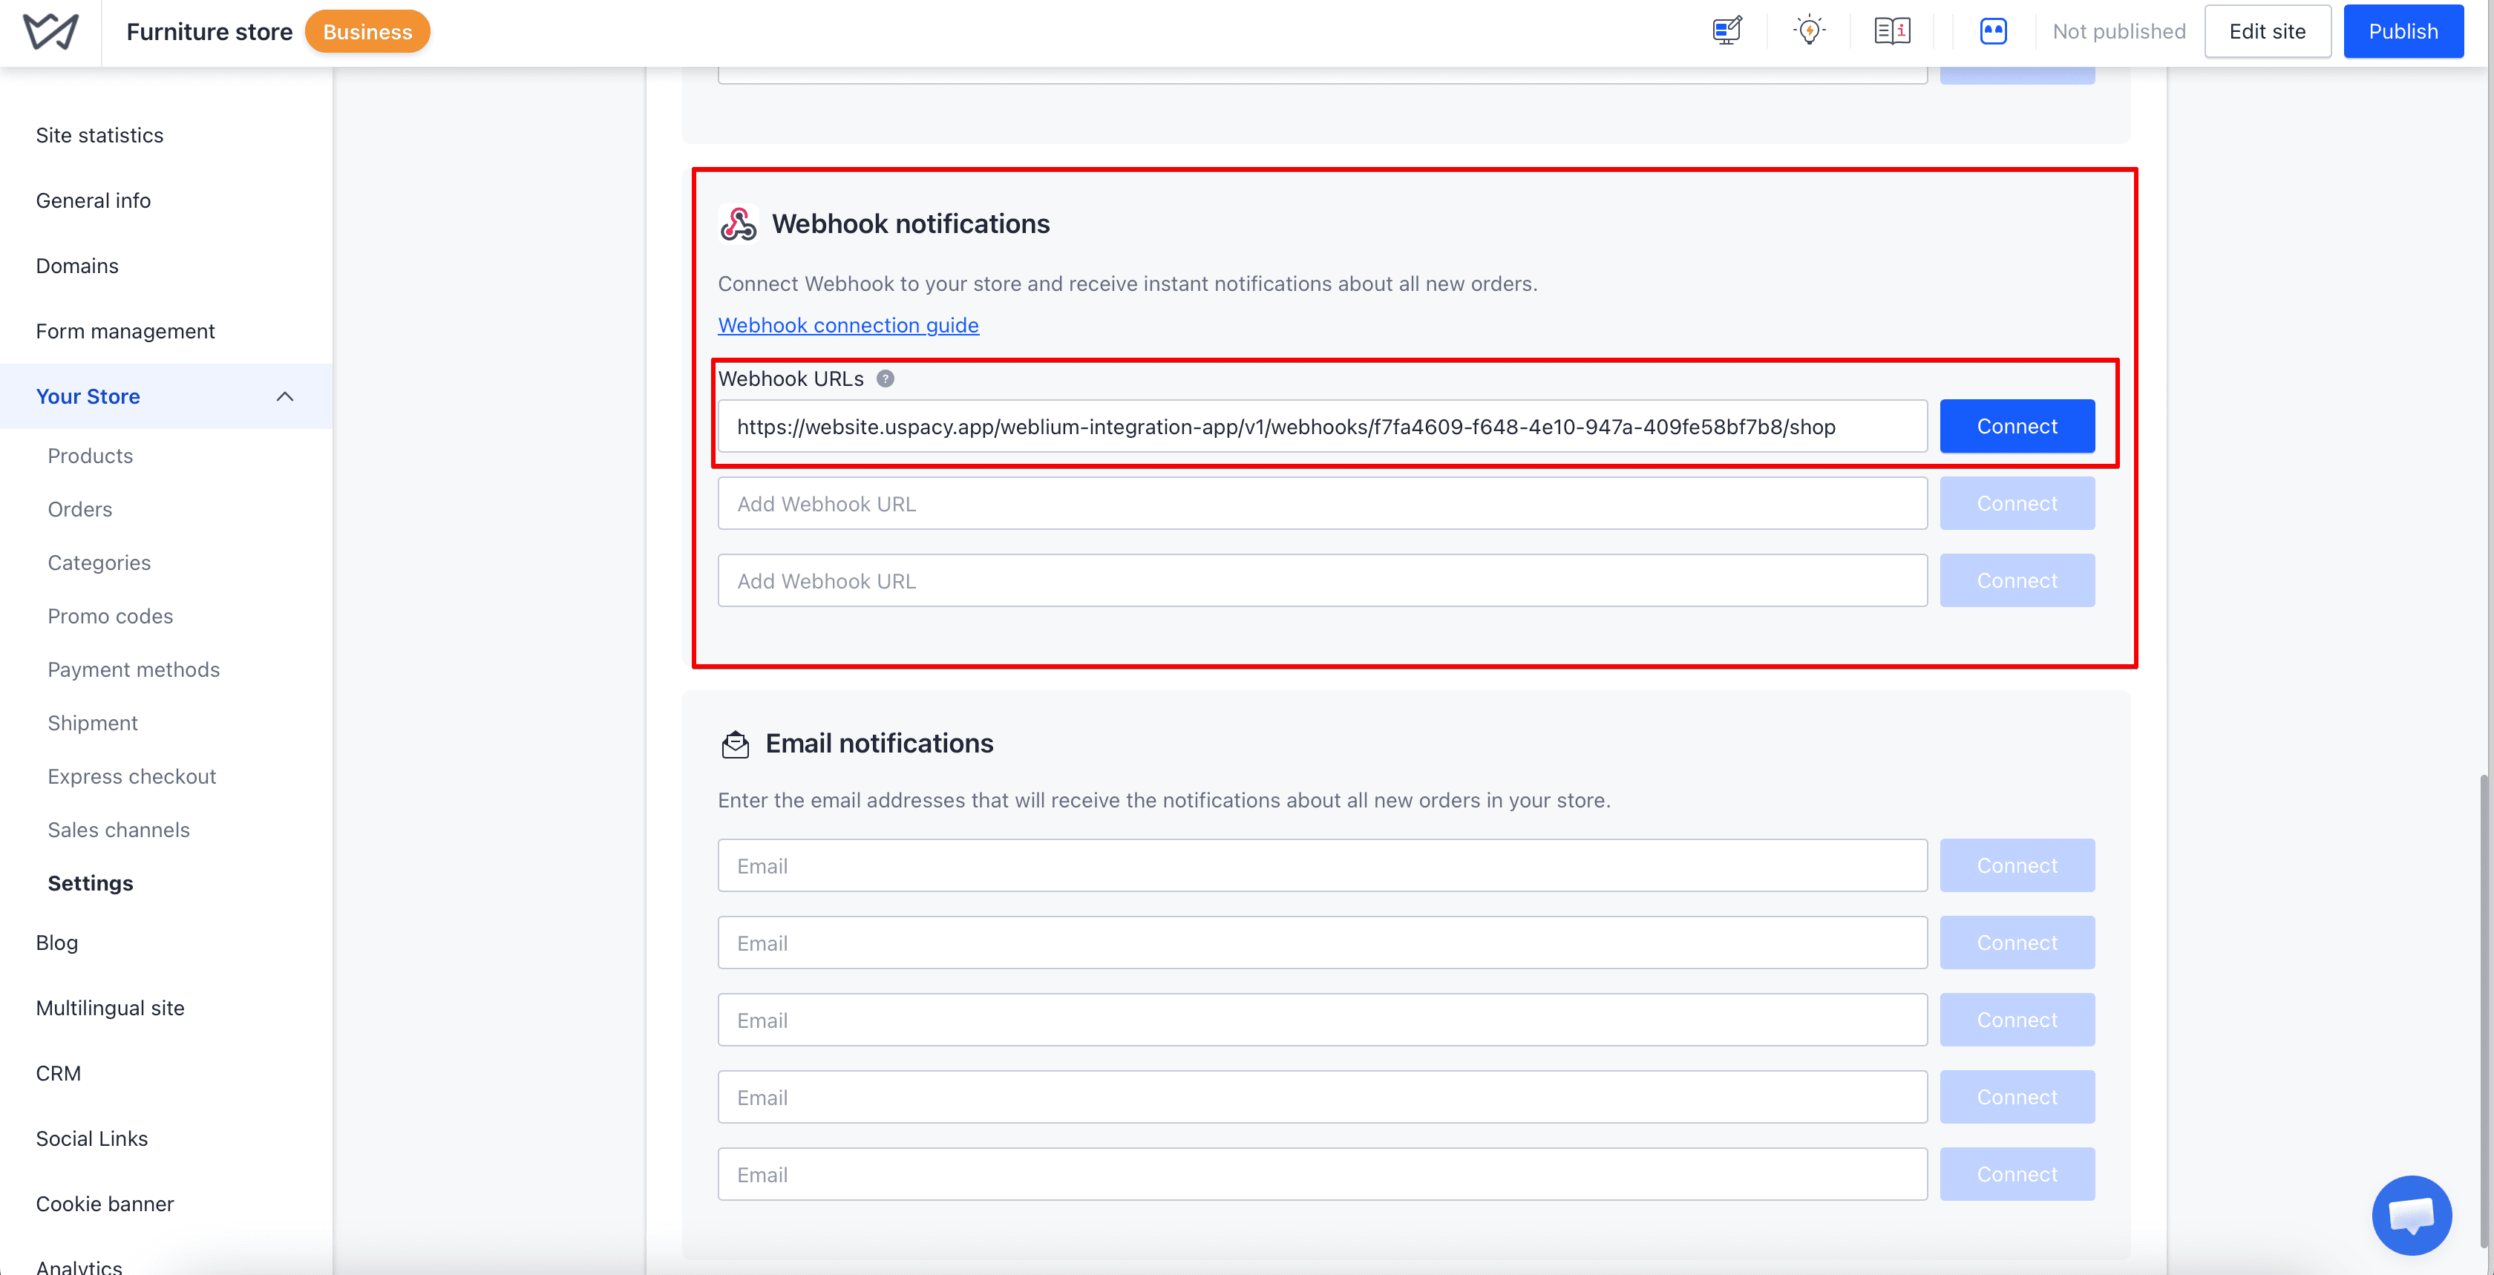Click the Webhook URLs help question icon
This screenshot has width=2494, height=1275.
click(885, 378)
